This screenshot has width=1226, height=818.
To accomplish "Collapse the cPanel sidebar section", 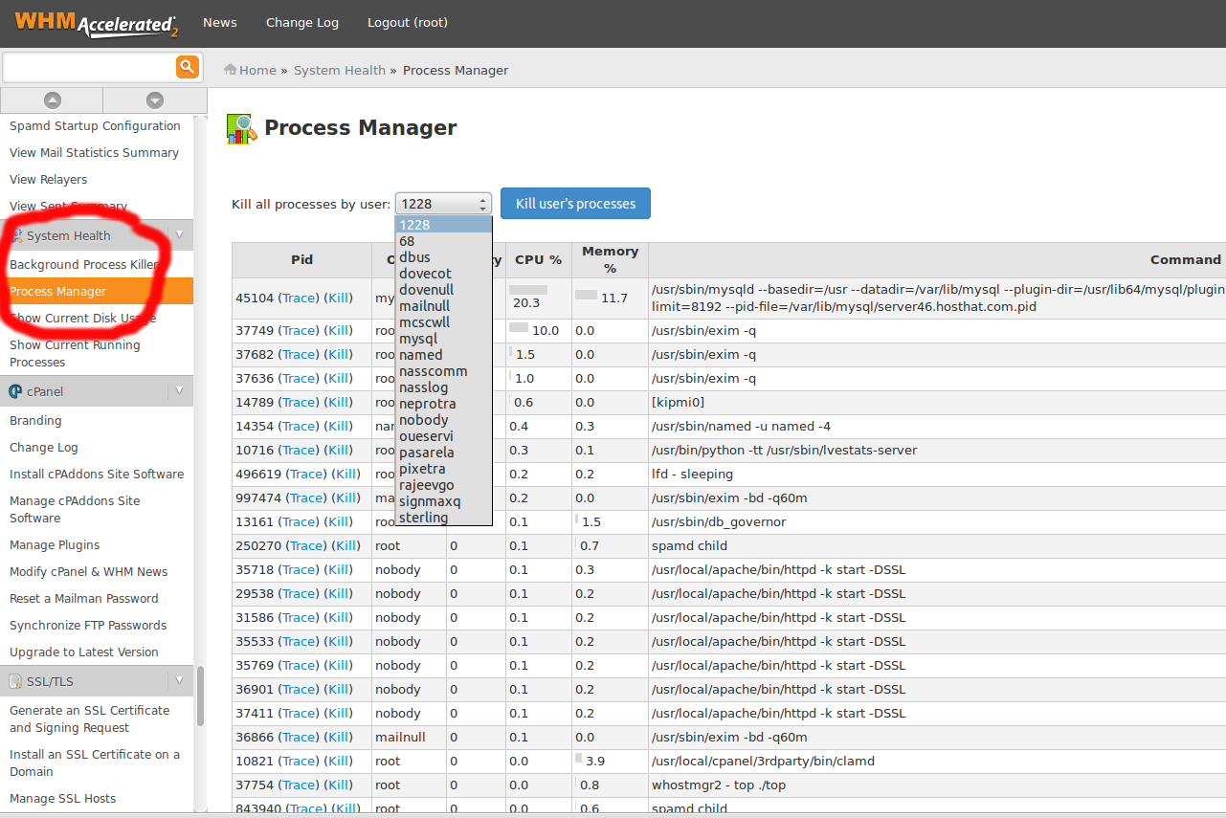I will [179, 390].
